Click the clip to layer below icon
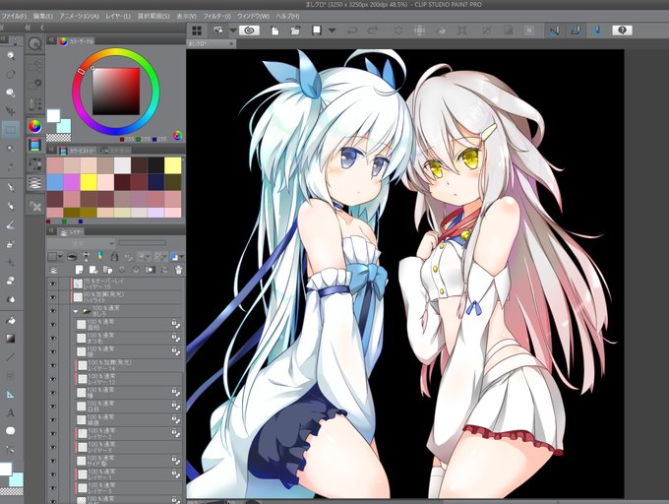669x504 pixels. [73, 257]
